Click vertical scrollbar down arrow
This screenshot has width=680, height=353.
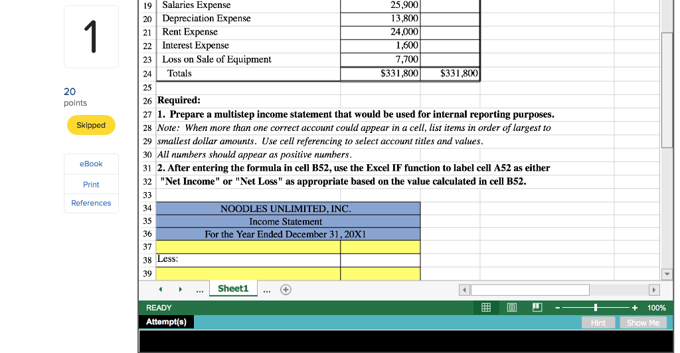click(667, 274)
